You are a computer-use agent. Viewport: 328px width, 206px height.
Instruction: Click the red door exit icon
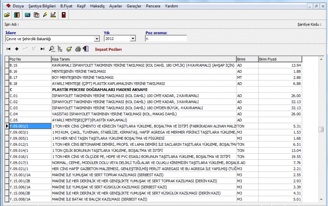(x=63, y=15)
